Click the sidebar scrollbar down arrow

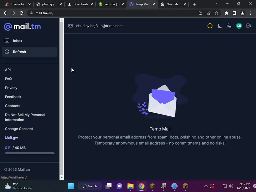pos(61,178)
